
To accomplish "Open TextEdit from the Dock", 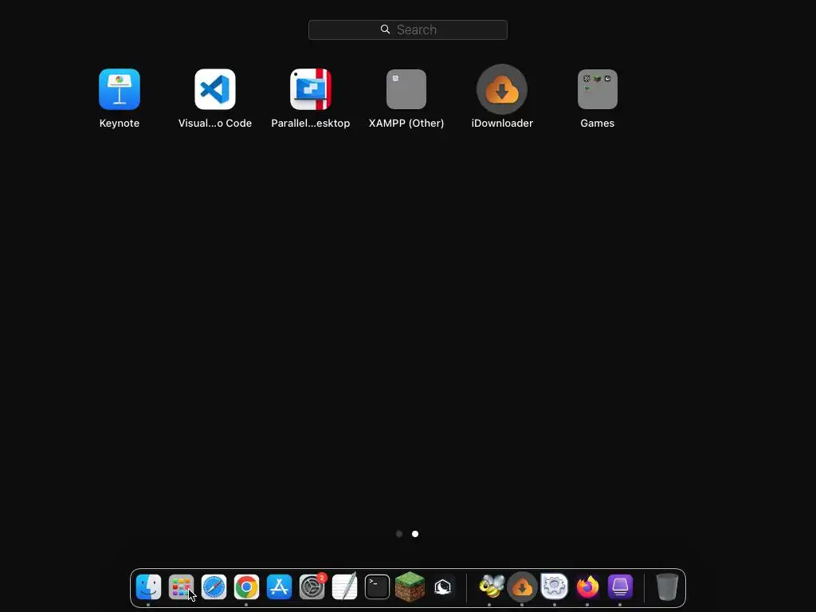I will click(344, 587).
